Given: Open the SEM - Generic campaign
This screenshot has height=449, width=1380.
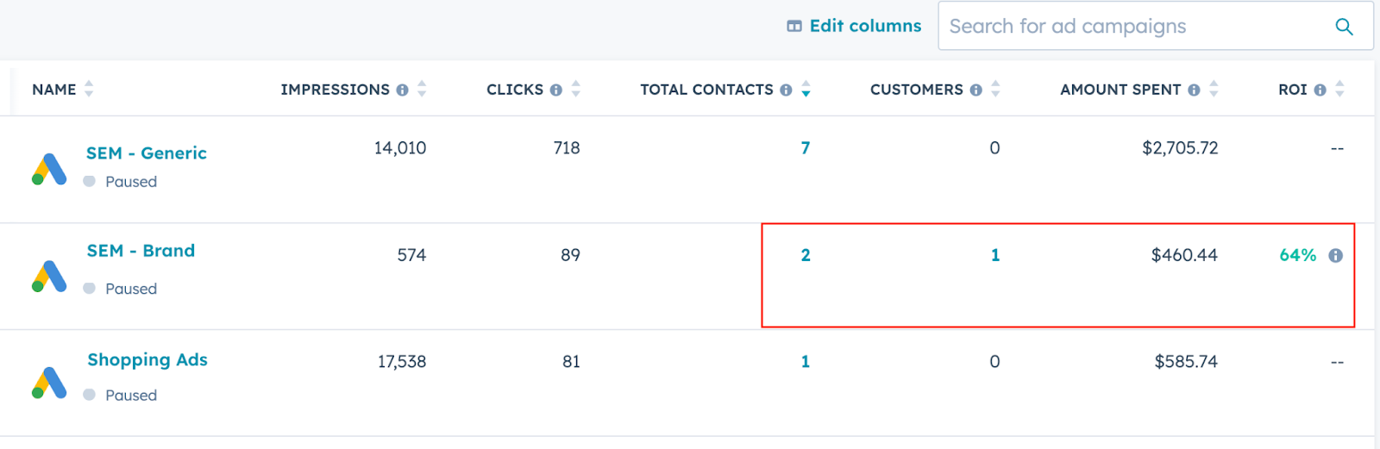Looking at the screenshot, I should coord(147,153).
